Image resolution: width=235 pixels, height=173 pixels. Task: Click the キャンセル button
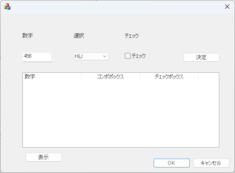pyautogui.click(x=211, y=163)
